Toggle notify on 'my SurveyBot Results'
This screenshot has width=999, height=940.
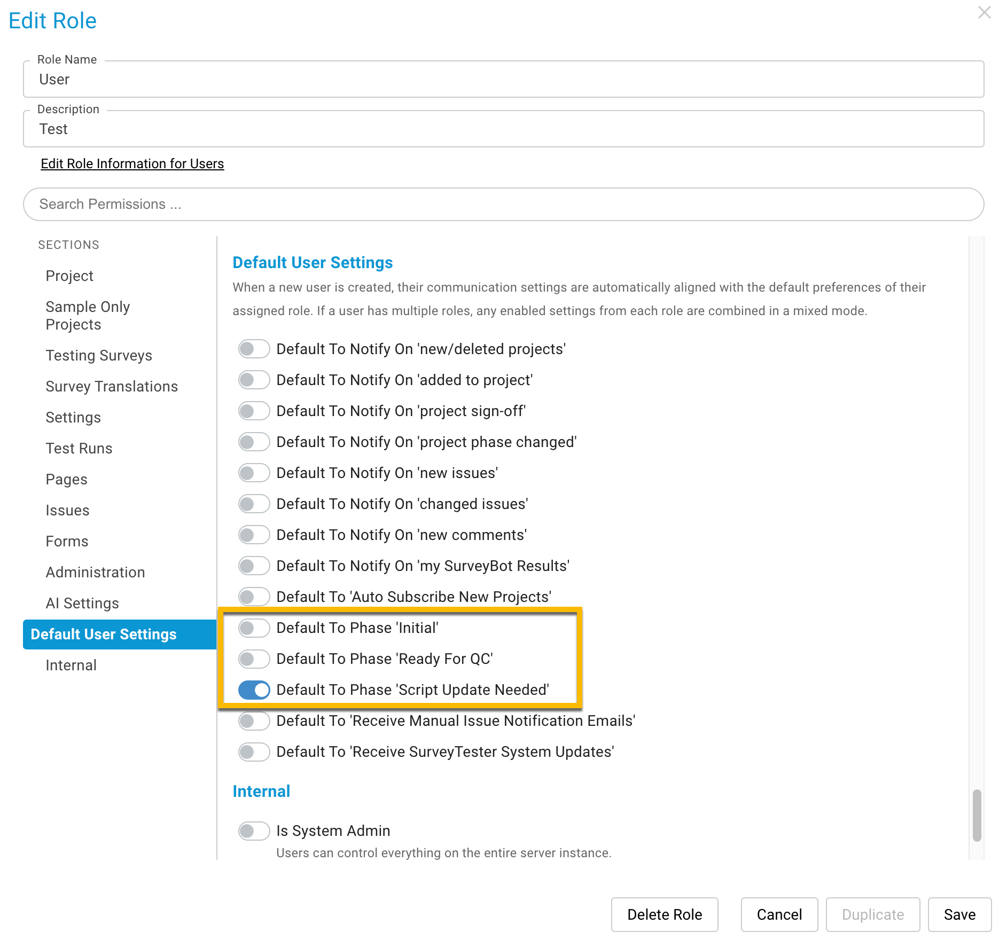254,566
